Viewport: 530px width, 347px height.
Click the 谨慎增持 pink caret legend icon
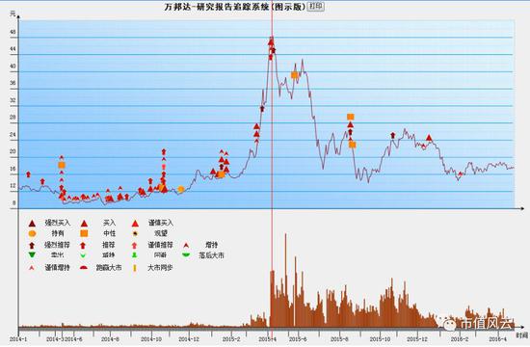point(32,268)
